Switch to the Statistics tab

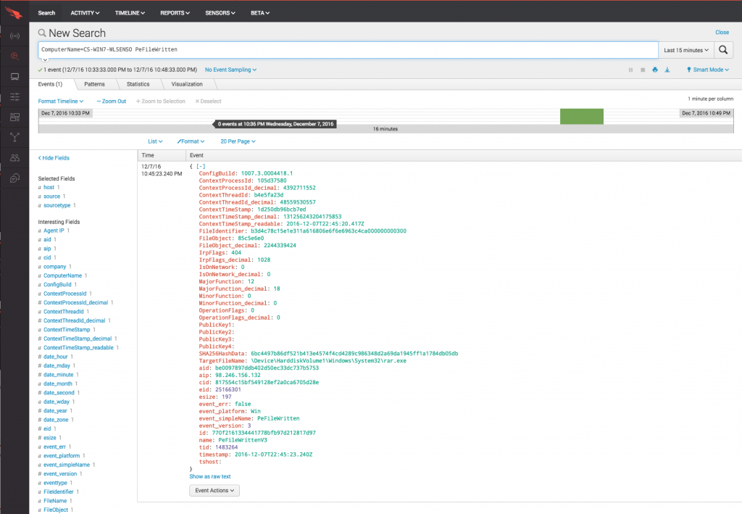click(138, 84)
